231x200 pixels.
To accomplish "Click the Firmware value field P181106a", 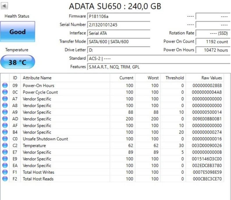I will (118, 17).
